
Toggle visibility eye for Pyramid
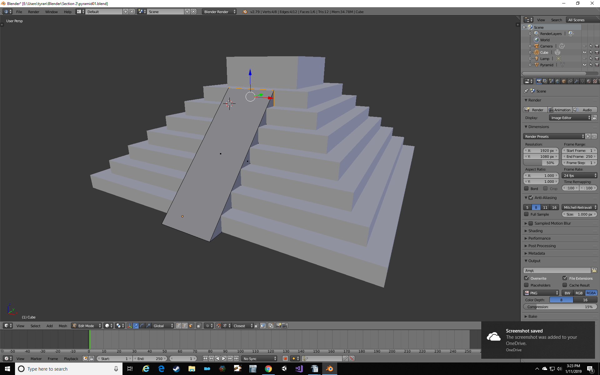[x=585, y=65]
